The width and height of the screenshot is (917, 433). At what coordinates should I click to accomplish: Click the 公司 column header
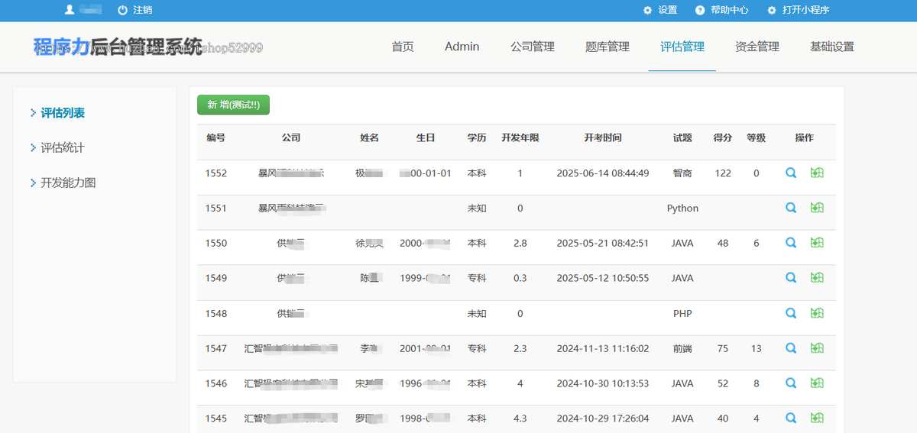coord(291,138)
